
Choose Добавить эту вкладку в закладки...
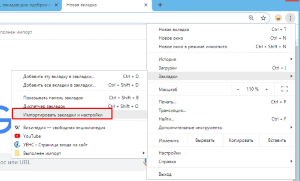[79, 76]
